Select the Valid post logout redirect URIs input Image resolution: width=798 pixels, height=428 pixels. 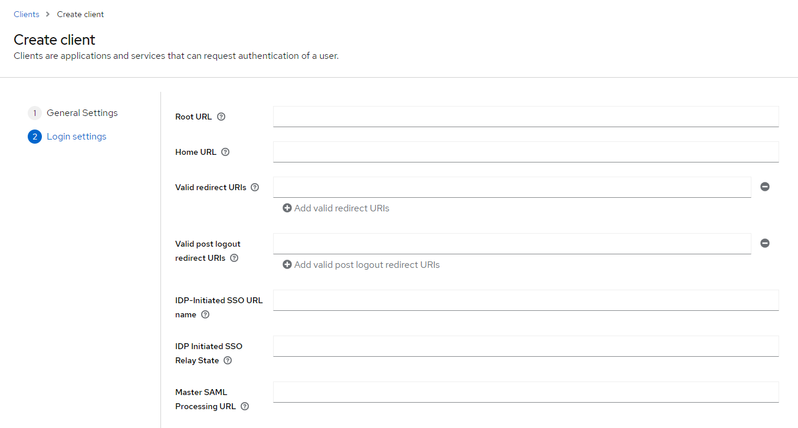pyautogui.click(x=511, y=244)
